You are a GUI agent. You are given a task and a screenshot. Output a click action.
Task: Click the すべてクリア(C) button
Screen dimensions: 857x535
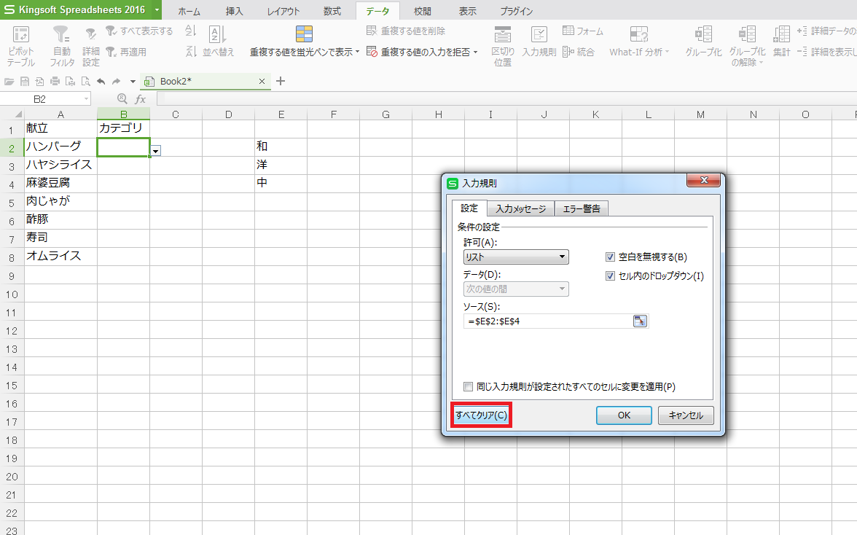click(481, 415)
